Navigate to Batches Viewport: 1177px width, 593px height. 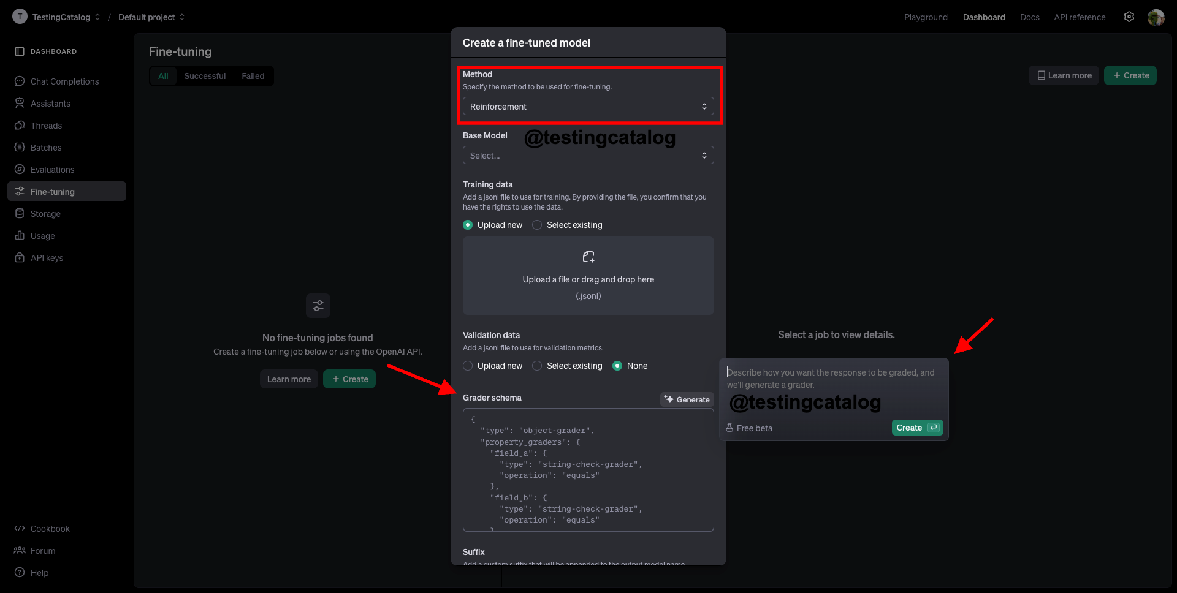45,147
